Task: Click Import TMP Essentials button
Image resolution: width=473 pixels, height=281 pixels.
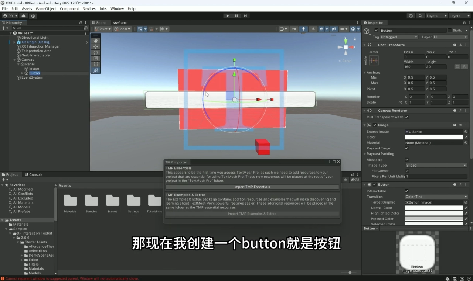Action: pos(252,187)
